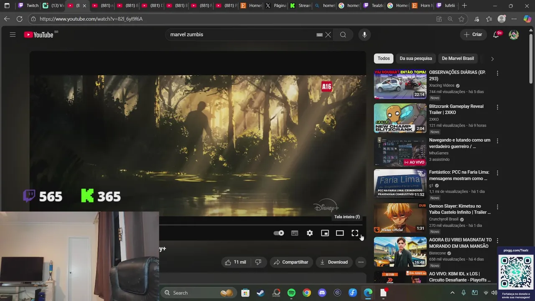Clear the search text with the X
Viewport: 535px width, 301px height.
[328, 35]
